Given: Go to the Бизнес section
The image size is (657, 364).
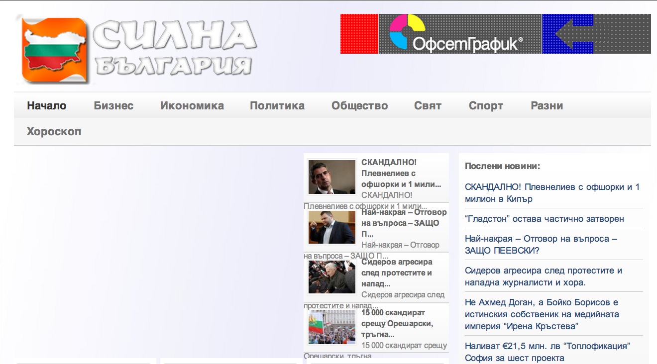Looking at the screenshot, I should (x=113, y=105).
